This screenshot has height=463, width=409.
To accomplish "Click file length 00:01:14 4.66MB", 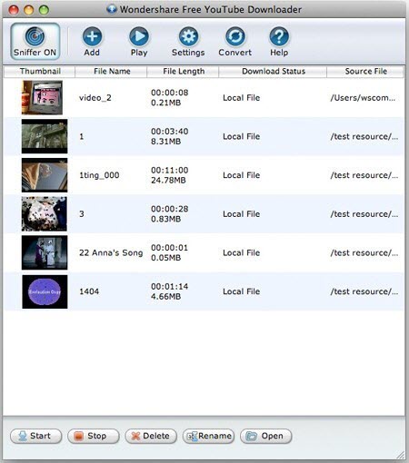I will pos(170,291).
